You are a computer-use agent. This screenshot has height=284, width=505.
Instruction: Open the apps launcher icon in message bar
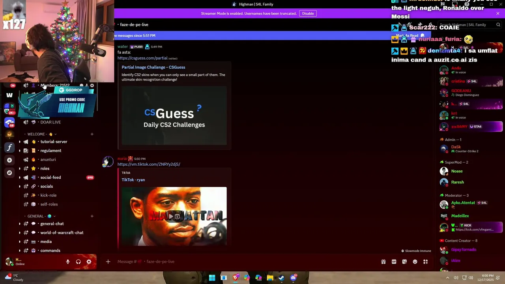(425, 262)
